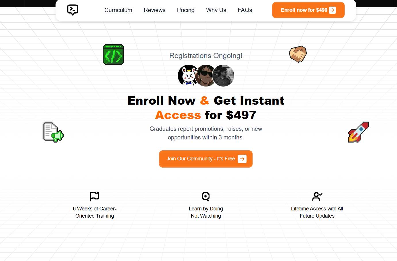The width and height of the screenshot is (397, 261).
Task: Click Enroll now for $499 button
Action: 308,10
